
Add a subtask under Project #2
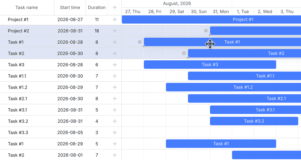(x=115, y=31)
